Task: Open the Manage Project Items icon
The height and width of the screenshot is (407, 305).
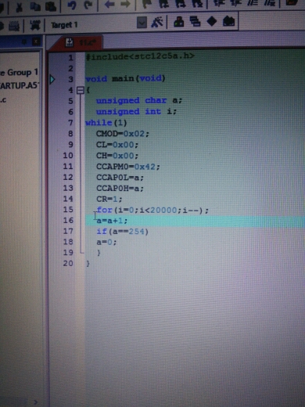Action: (x=179, y=22)
